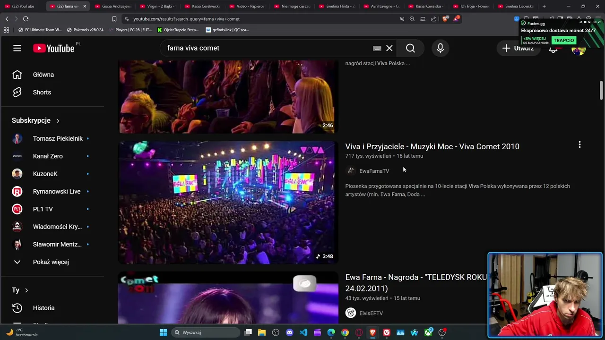The image size is (605, 340).
Task: Open a new browser tab with plus
Action: 544,6
